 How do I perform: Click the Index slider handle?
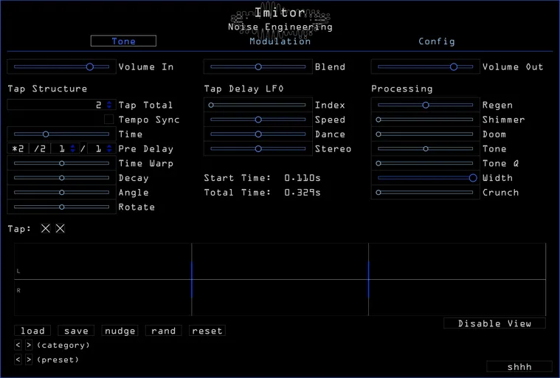pos(211,105)
